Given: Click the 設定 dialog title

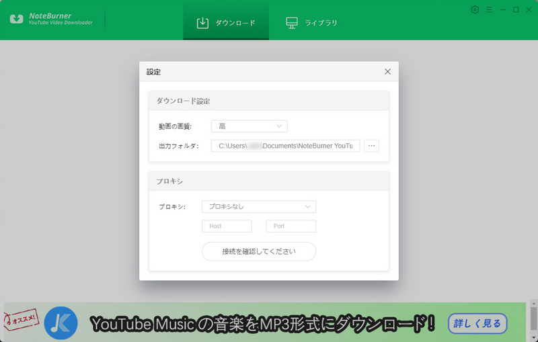Looking at the screenshot, I should (x=153, y=72).
